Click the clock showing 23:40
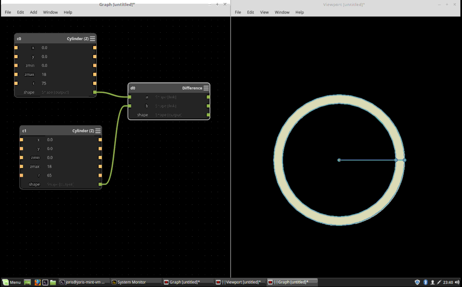Image resolution: width=462 pixels, height=287 pixels. [448, 282]
